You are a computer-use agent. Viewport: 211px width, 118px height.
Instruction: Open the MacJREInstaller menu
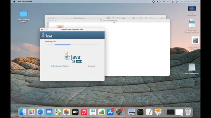point(25,2)
